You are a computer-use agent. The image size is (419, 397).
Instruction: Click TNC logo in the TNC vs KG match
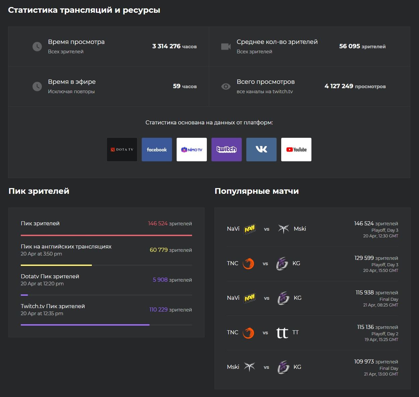click(x=248, y=264)
